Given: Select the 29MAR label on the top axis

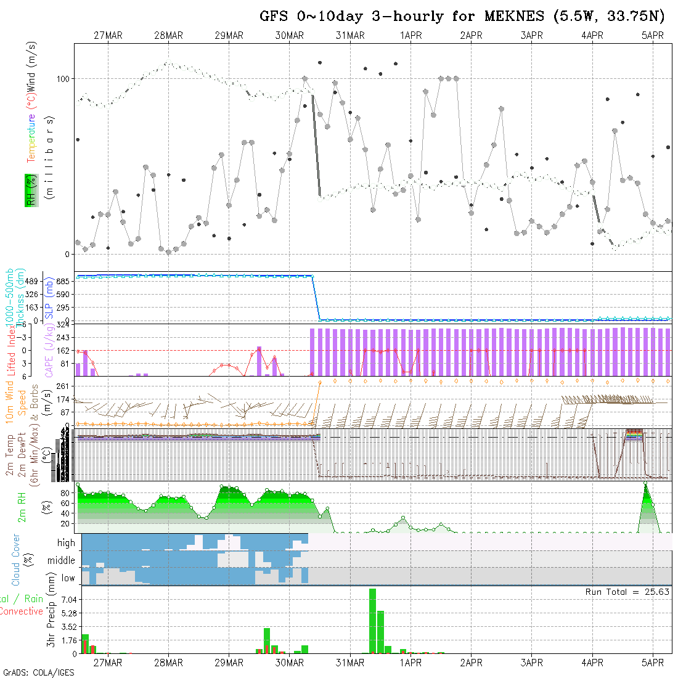Looking at the screenshot, I should point(229,36).
